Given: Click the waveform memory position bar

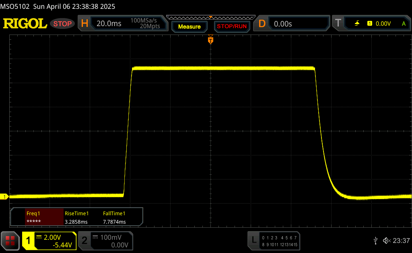Looking at the screenshot, I should 211,18.
